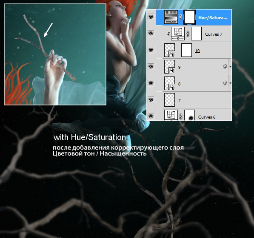Select the Curves 6 adjustment icon
254x238 pixels.
pyautogui.click(x=171, y=115)
